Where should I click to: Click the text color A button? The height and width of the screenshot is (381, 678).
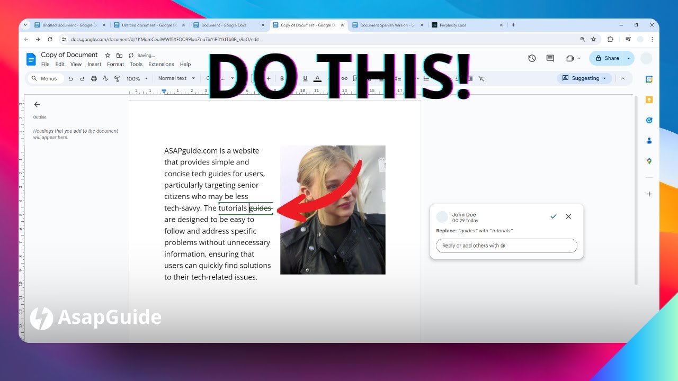317,78
